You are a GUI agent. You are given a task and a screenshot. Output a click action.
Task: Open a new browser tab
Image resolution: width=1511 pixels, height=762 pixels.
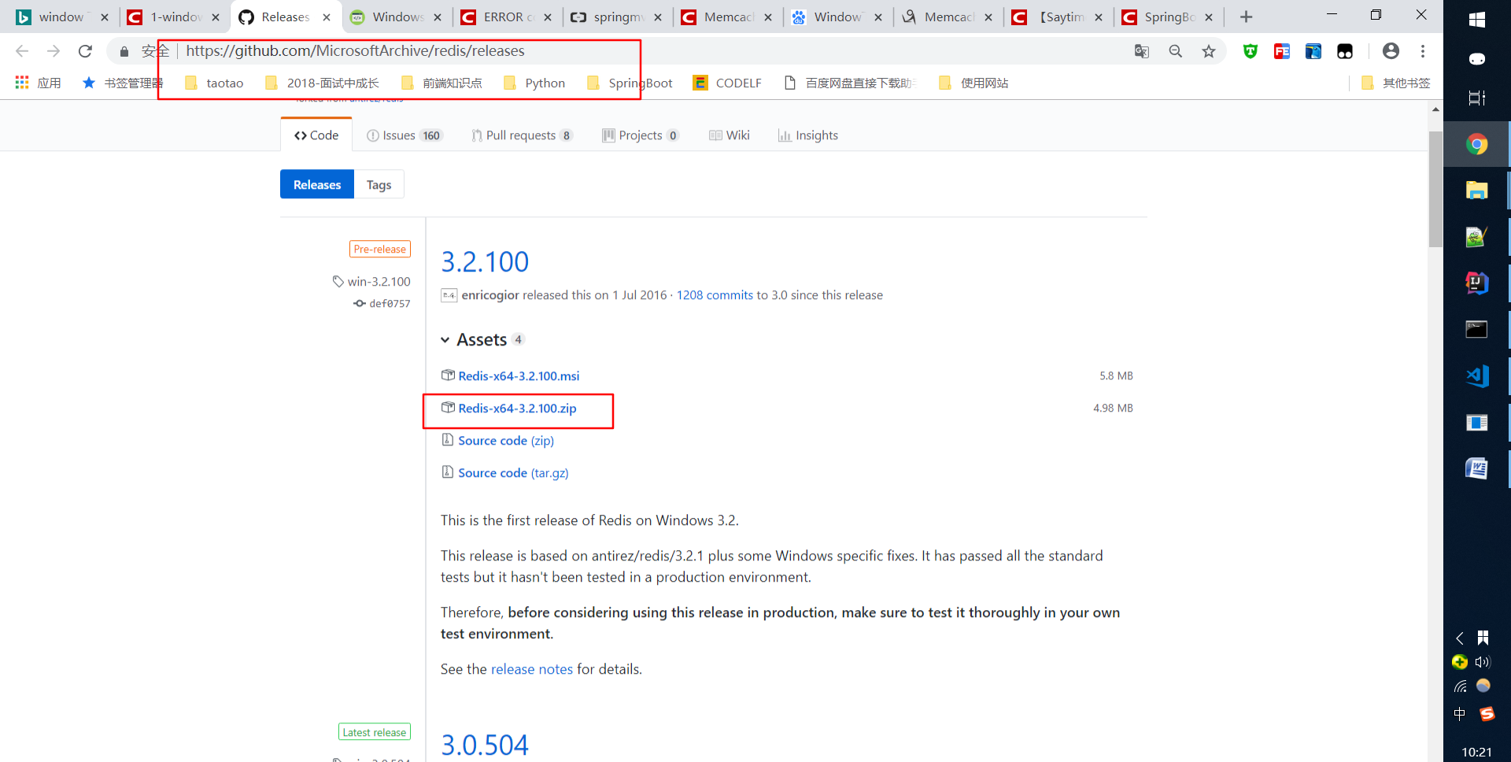coord(1246,17)
